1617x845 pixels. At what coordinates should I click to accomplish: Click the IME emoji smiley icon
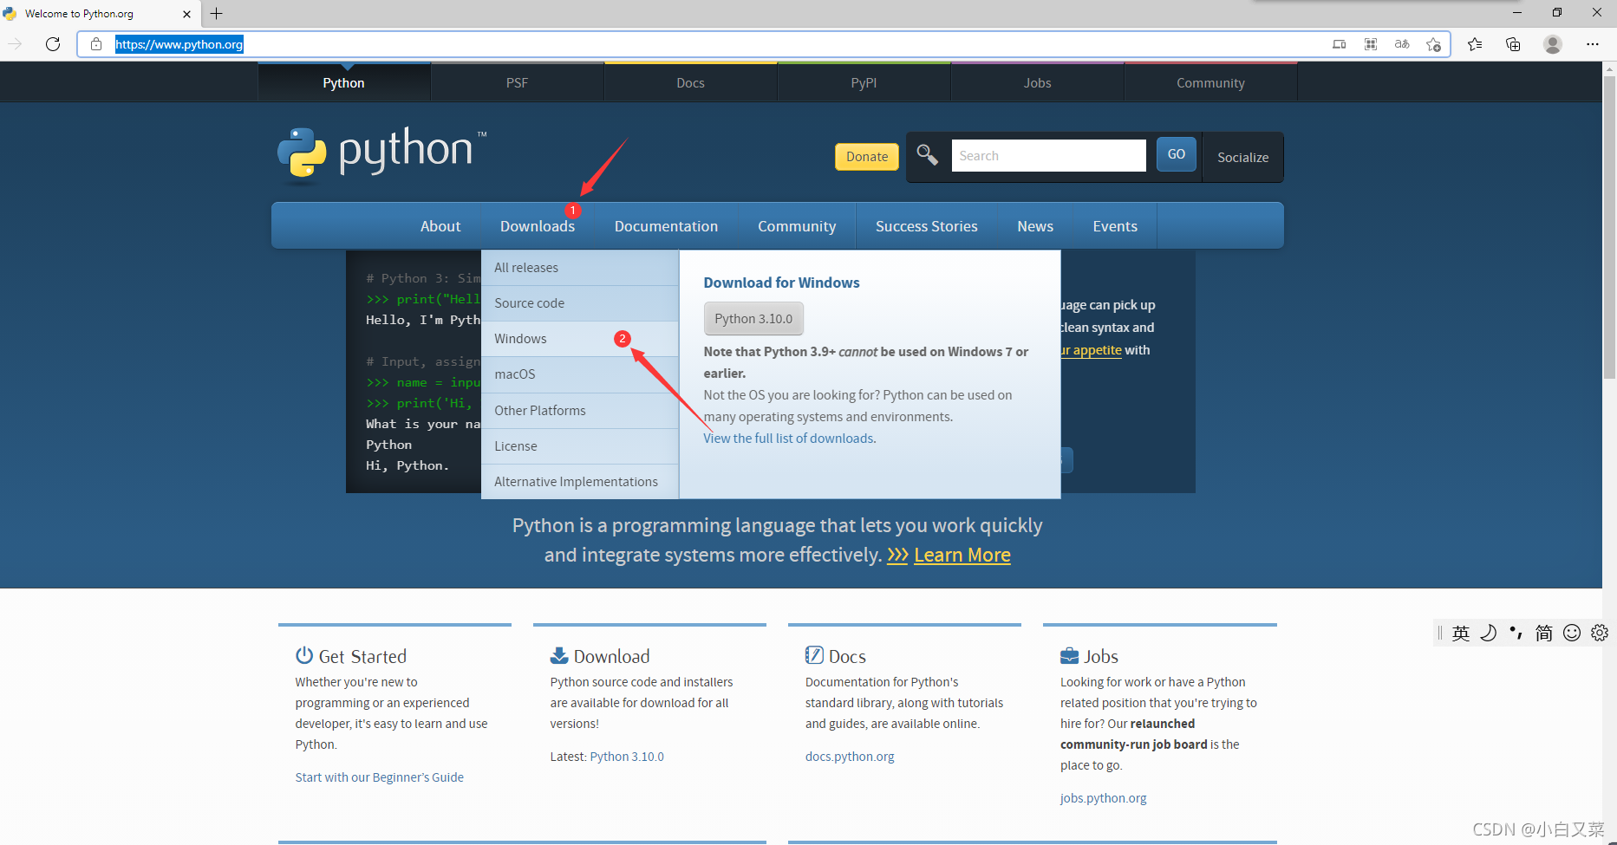pos(1572,634)
